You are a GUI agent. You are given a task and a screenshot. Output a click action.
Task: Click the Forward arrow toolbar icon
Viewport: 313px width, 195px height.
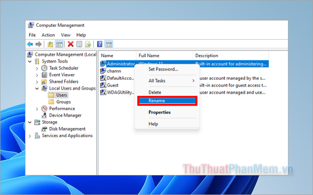[38, 44]
